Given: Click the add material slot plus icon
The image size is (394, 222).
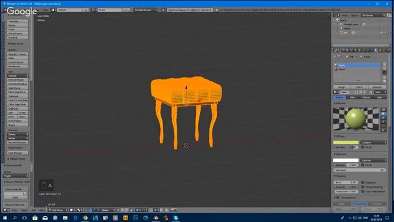Looking at the screenshot, I should pyautogui.click(x=384, y=64).
